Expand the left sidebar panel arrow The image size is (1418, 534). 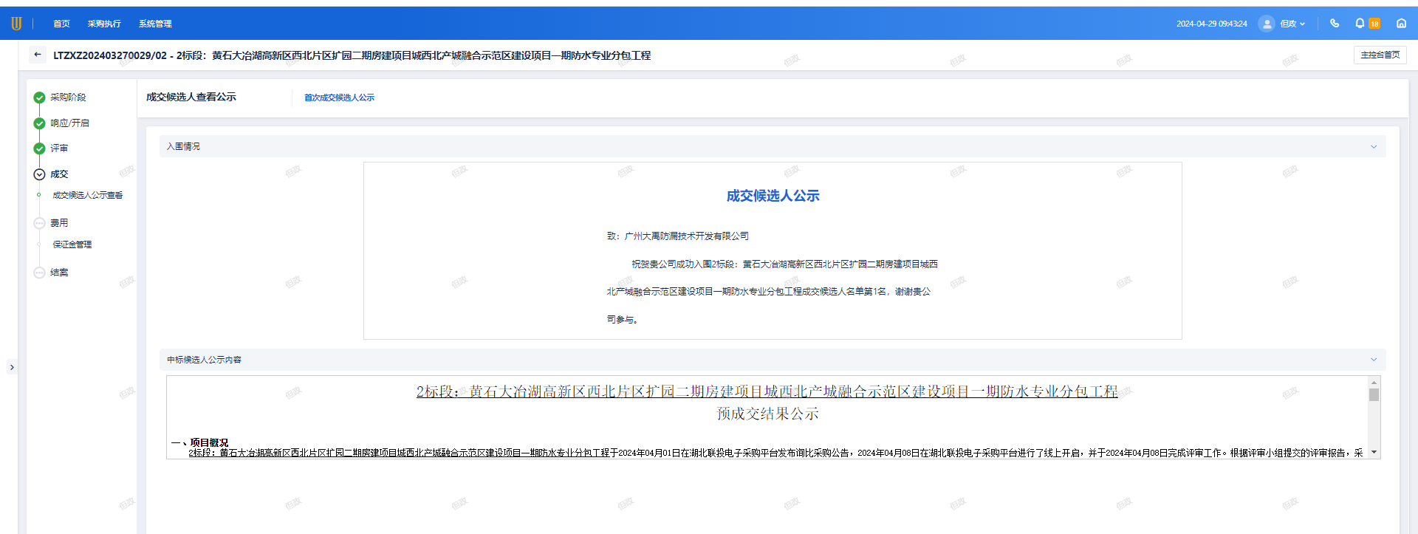[12, 367]
